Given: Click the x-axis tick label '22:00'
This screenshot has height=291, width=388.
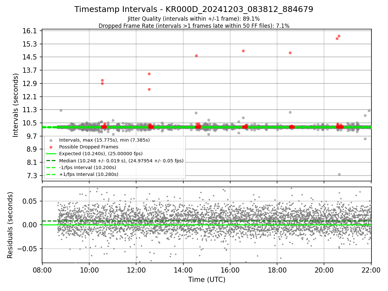Looking at the screenshot, I should click(x=371, y=270).
